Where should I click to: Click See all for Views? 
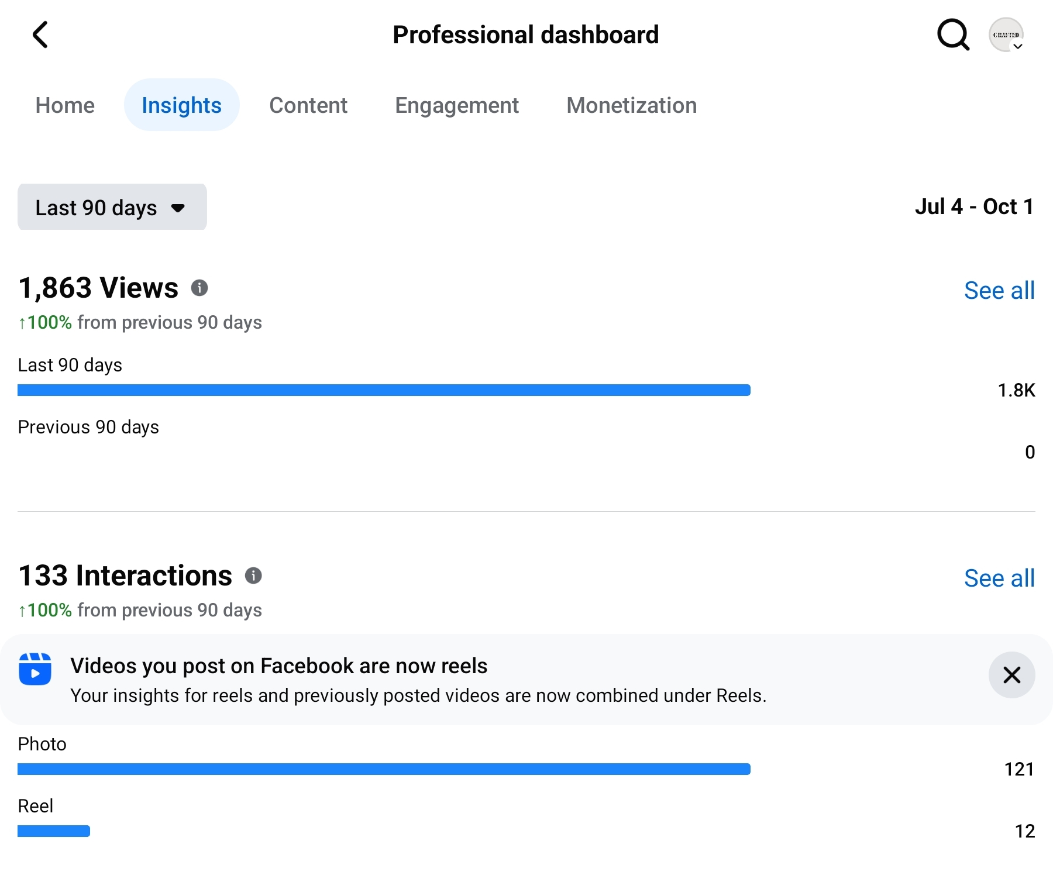(999, 290)
